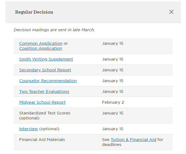This screenshot has height=154, width=186.
Task: Open the Coalition Application link
Action: coord(41,48)
